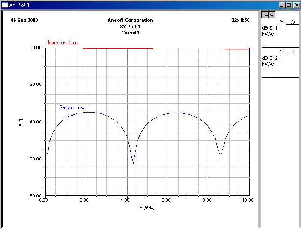Click the NWA1 text under dB(S12)

268,64
